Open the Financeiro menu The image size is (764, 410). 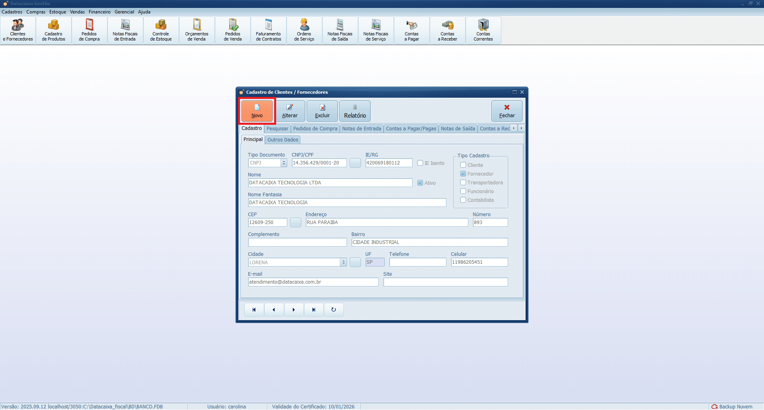coord(99,12)
